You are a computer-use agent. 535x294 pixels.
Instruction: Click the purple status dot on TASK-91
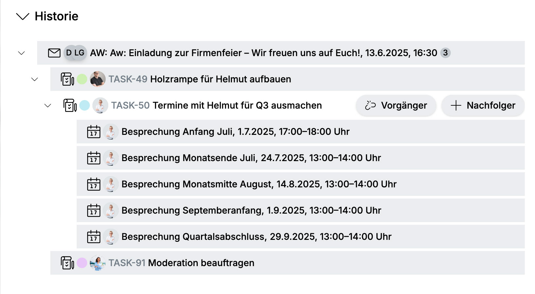[82, 263]
